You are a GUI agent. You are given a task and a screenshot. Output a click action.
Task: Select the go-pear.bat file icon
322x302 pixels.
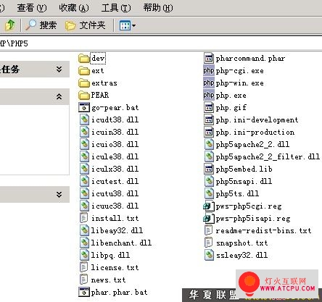[x=84, y=107]
